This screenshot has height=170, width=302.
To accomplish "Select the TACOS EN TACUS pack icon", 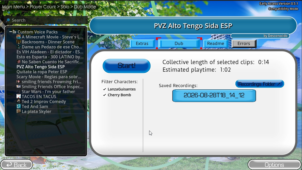I will click(x=19, y=97).
